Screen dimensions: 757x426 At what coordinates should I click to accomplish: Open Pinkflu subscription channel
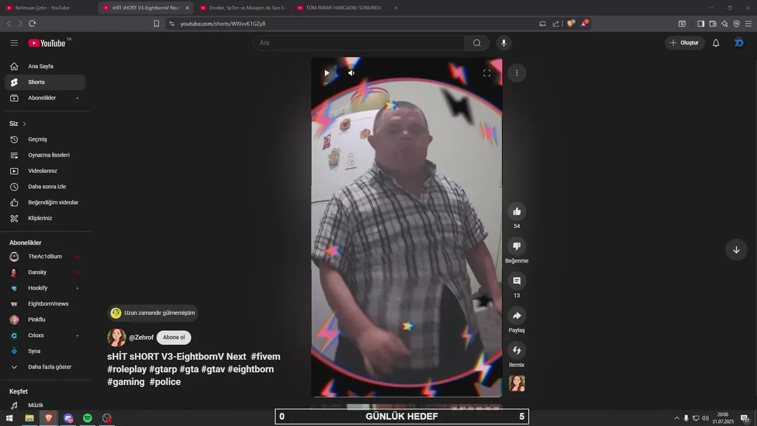(x=45, y=319)
